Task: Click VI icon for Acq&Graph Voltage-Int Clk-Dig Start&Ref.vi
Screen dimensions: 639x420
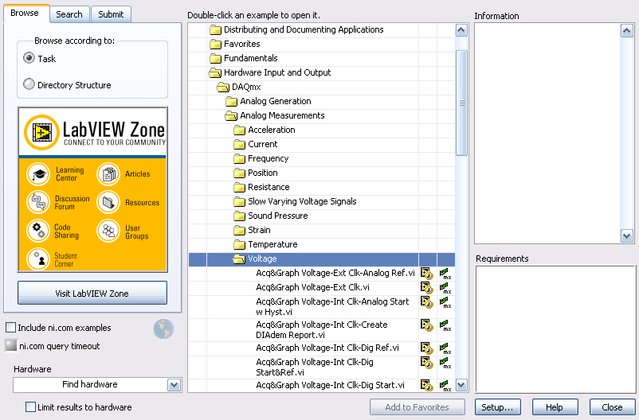Action: pyautogui.click(x=427, y=362)
